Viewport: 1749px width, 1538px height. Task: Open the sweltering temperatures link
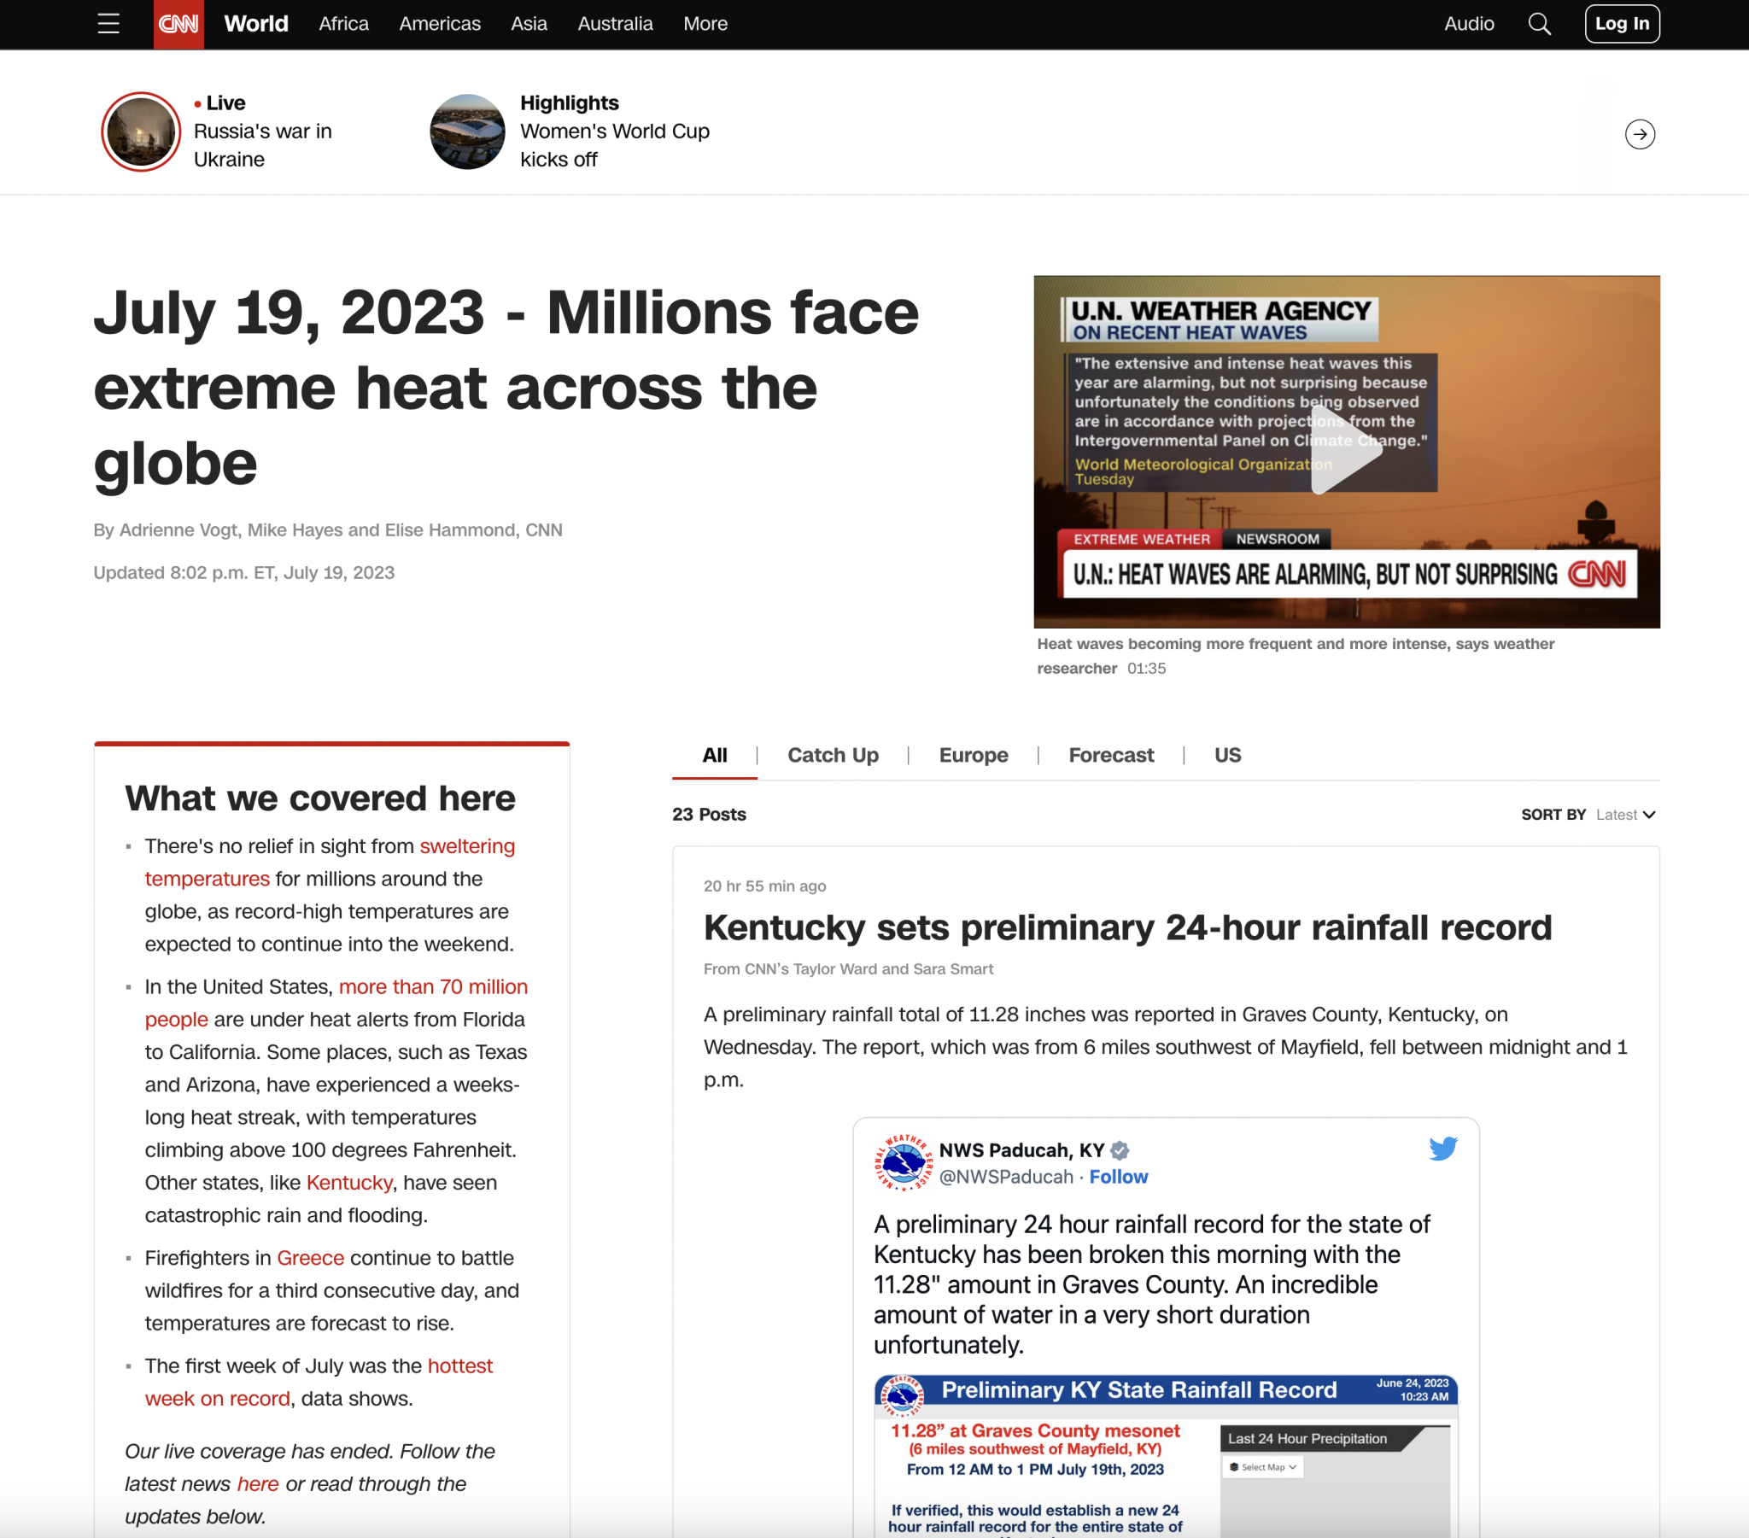point(330,862)
